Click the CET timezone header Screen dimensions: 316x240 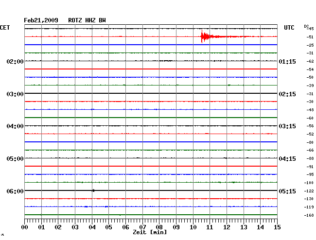(5, 28)
